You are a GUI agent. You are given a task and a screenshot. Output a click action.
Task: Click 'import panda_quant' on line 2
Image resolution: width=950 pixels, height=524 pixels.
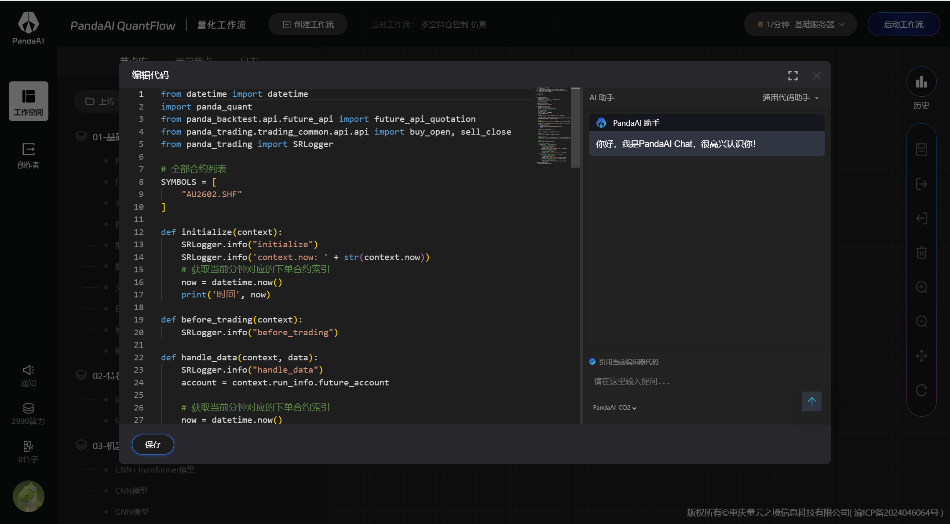coord(207,107)
